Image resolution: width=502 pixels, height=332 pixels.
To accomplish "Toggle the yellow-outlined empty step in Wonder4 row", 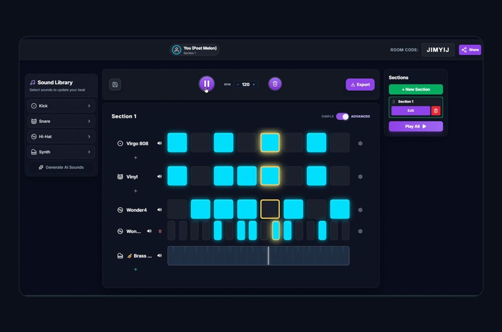I will pyautogui.click(x=270, y=209).
